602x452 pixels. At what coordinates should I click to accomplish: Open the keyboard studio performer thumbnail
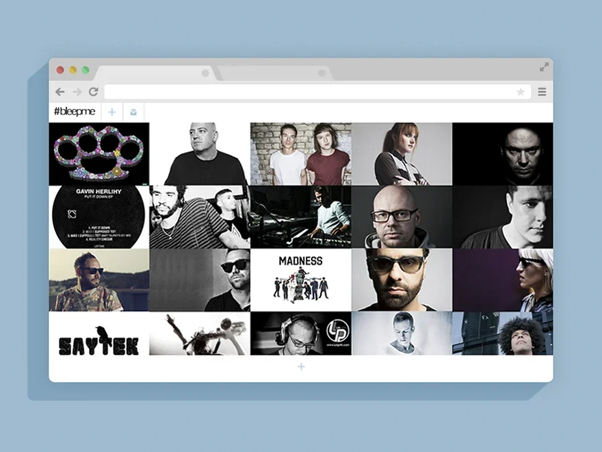[301, 217]
